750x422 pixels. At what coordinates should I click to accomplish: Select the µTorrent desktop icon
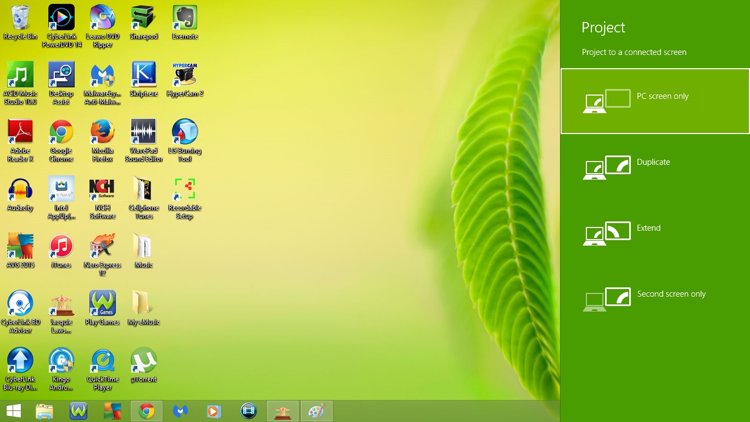pyautogui.click(x=144, y=365)
